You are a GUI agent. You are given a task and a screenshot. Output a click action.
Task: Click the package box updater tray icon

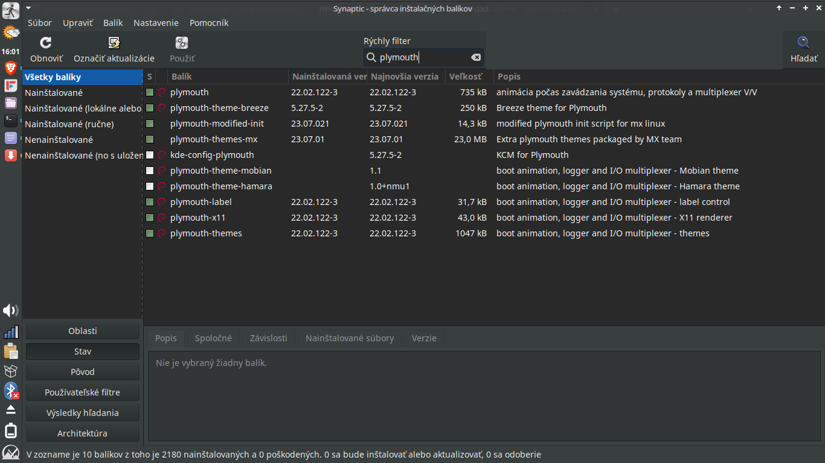pos(11,371)
